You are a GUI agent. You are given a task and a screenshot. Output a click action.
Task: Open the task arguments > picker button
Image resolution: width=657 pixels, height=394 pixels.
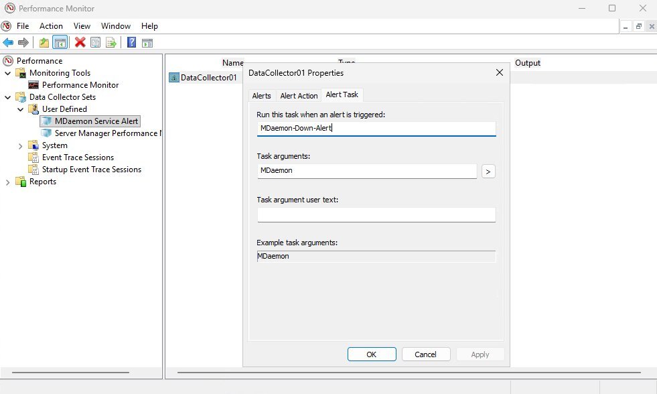pyautogui.click(x=488, y=172)
